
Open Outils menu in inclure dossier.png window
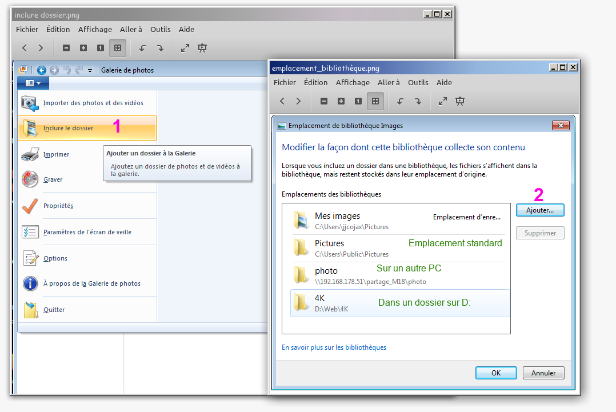point(161,29)
